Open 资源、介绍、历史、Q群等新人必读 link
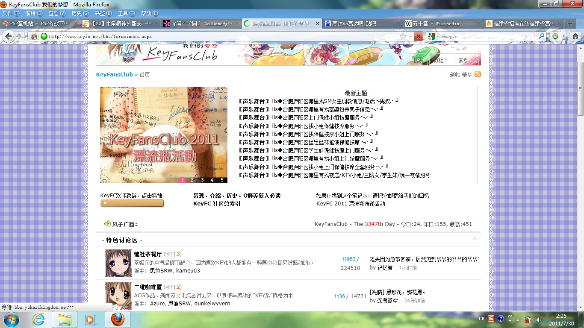This screenshot has width=584, height=328. tap(237, 196)
